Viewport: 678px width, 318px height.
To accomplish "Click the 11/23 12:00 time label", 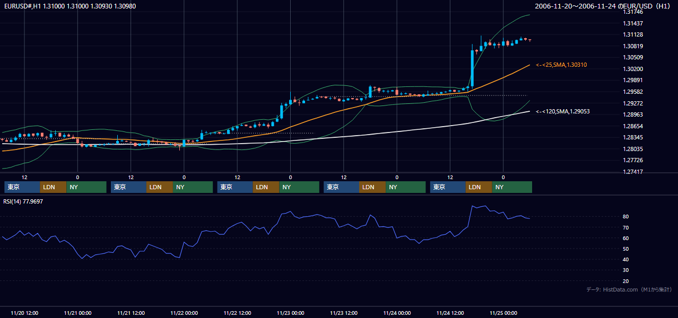I will point(344,313).
